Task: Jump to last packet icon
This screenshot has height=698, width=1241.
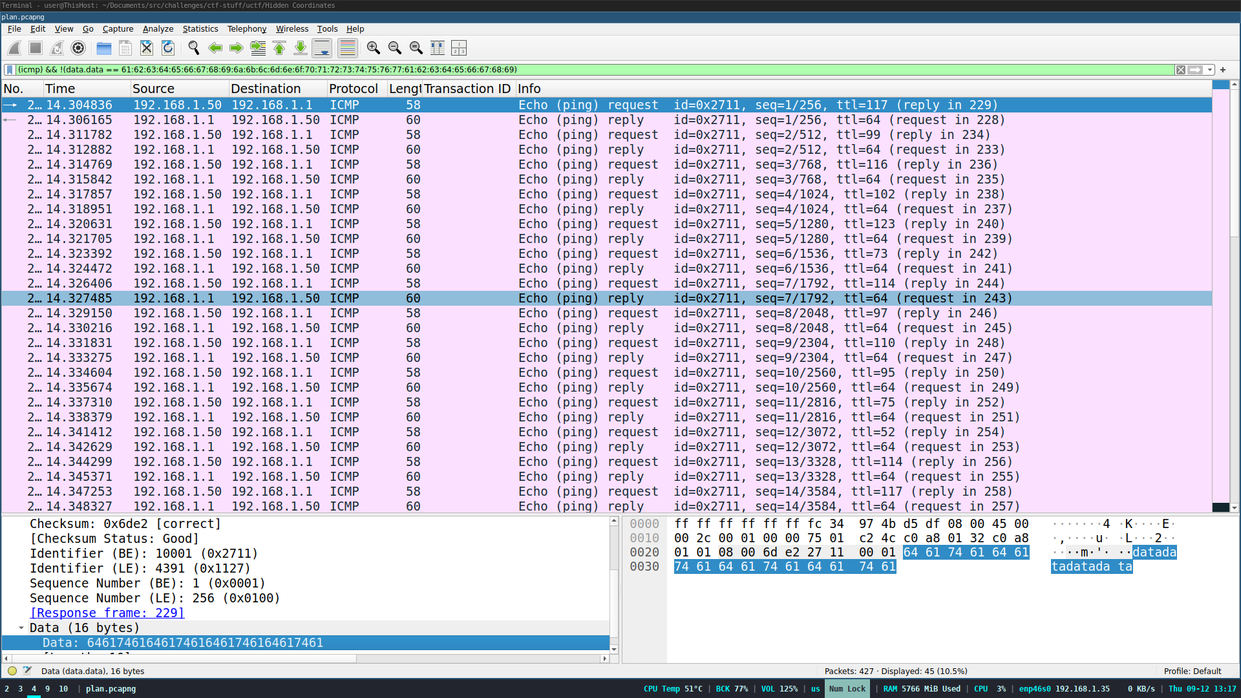Action: [x=301, y=48]
